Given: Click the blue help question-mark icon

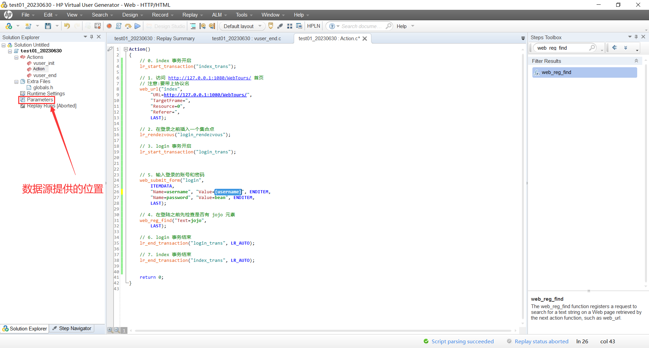Looking at the screenshot, I should (332, 26).
